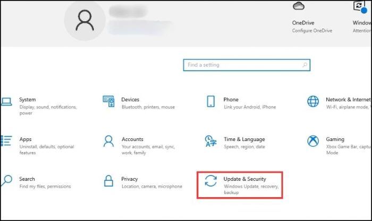Open the Devices keyboard and speaker icon

tap(108, 101)
